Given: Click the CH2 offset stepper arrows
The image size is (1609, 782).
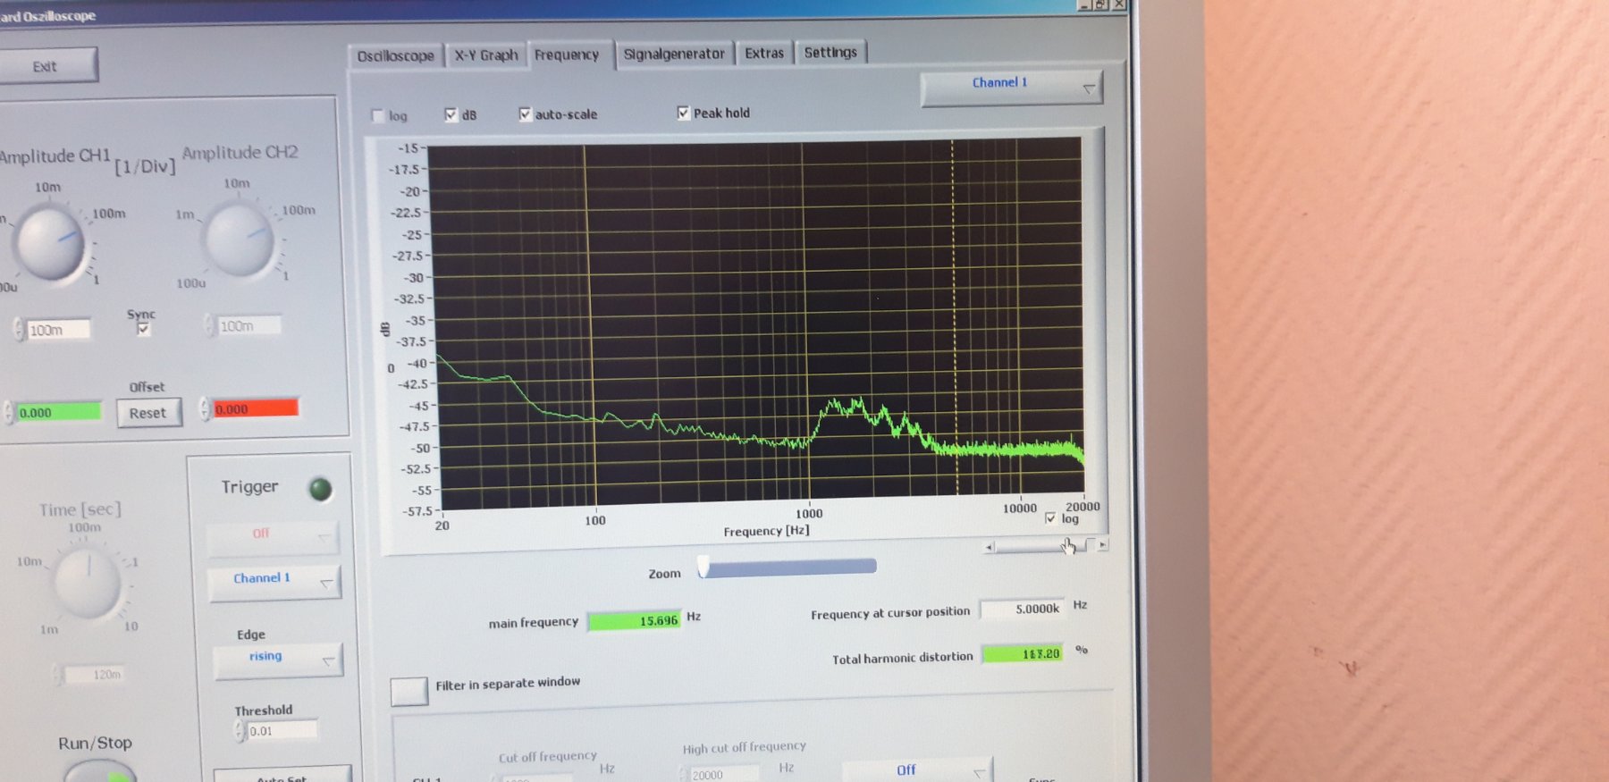Looking at the screenshot, I should coord(205,408).
